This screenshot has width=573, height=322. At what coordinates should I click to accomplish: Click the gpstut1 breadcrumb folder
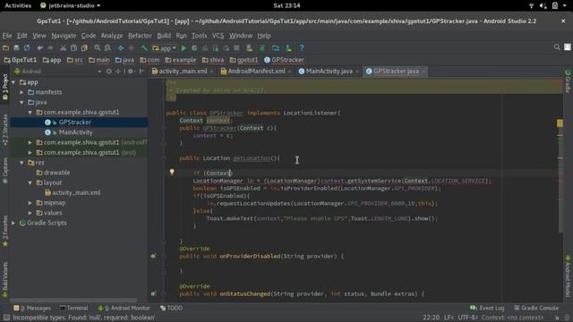coord(244,60)
